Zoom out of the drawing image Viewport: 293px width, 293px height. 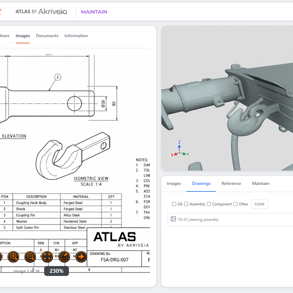pos(30,256)
